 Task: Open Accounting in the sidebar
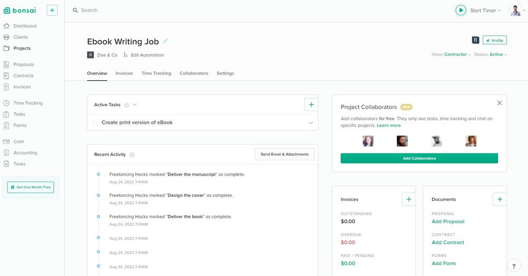point(25,153)
